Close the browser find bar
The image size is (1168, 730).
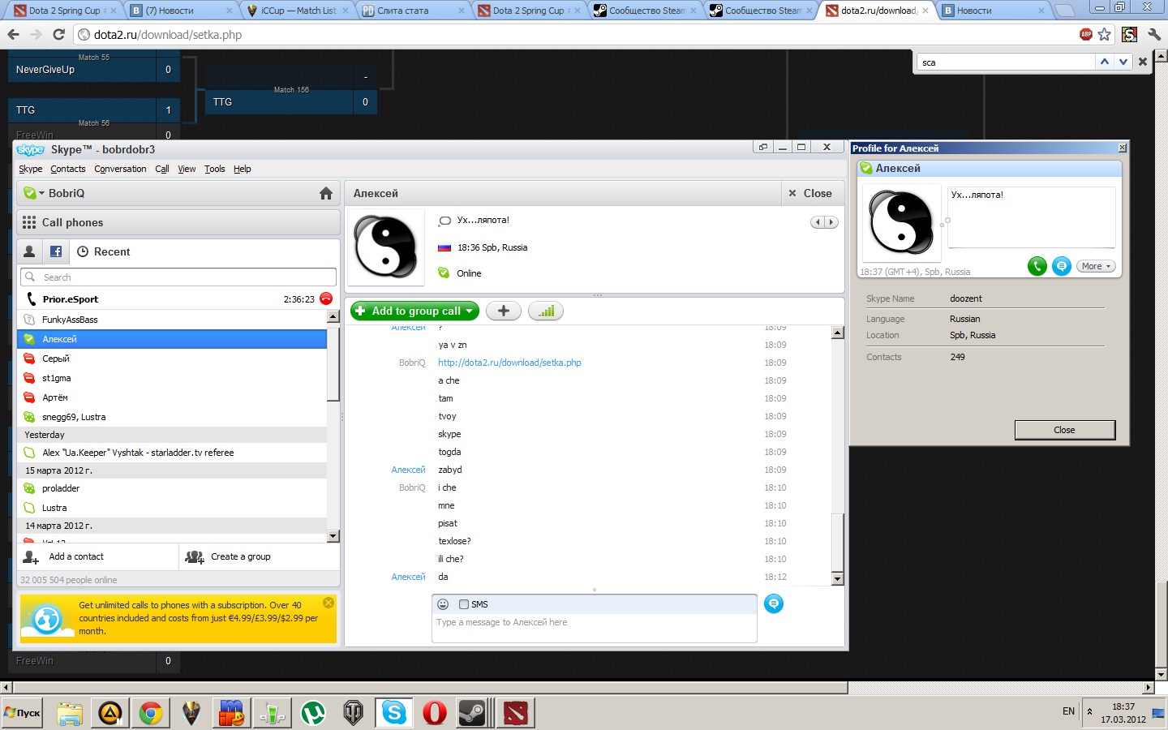[1143, 62]
